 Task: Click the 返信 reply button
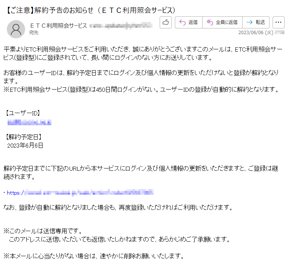tap(189, 22)
